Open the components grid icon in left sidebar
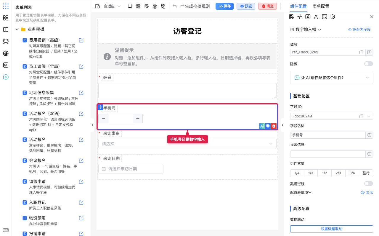 [x=6, y=18]
